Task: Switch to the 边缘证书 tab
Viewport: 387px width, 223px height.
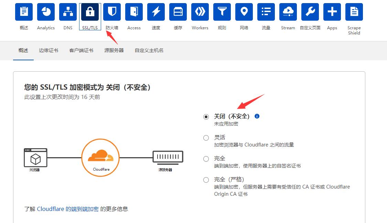Action: (x=49, y=50)
